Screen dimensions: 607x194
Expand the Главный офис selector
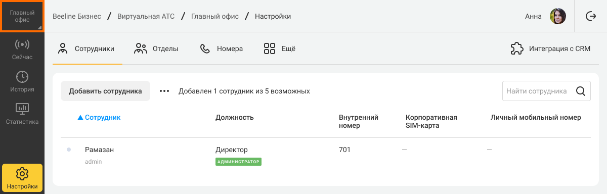tap(22, 16)
